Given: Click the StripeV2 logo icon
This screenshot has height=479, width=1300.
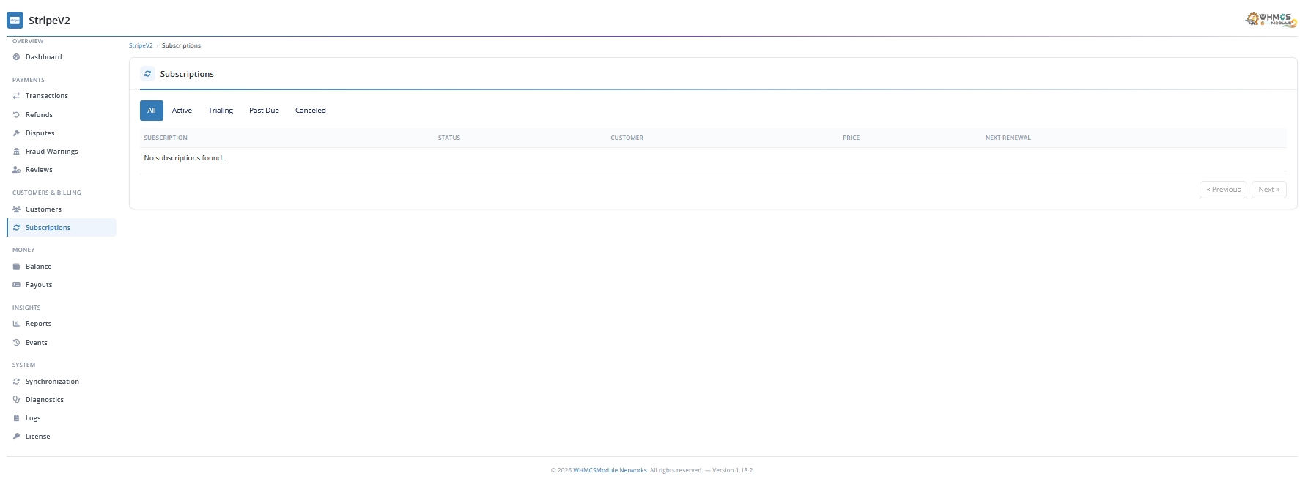Looking at the screenshot, I should 15,21.
